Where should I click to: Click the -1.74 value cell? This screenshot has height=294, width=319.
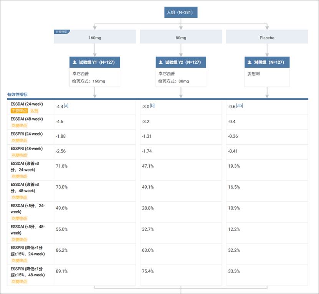click(x=181, y=152)
